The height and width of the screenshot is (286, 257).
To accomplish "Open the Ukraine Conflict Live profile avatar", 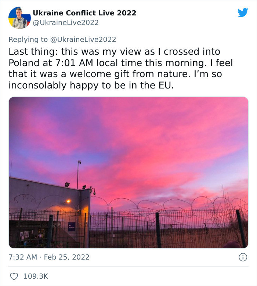I will (x=19, y=18).
